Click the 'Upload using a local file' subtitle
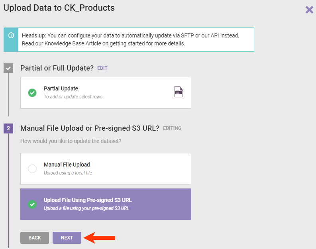The image size is (316, 249). (68, 173)
